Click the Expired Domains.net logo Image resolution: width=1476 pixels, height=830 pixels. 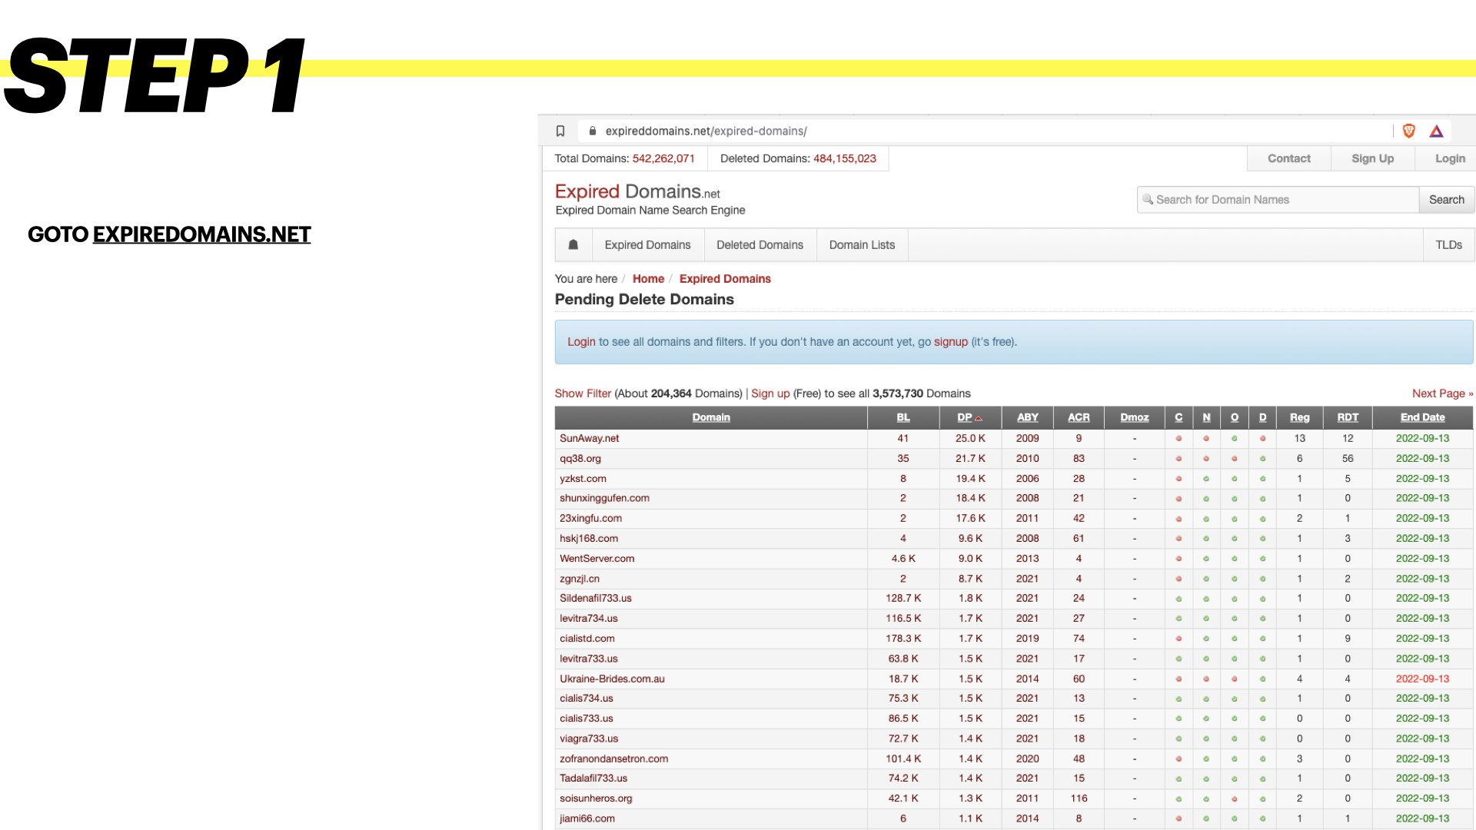pyautogui.click(x=637, y=191)
